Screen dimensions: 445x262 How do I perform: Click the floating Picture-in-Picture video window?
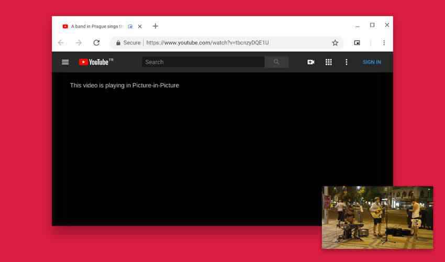(377, 217)
